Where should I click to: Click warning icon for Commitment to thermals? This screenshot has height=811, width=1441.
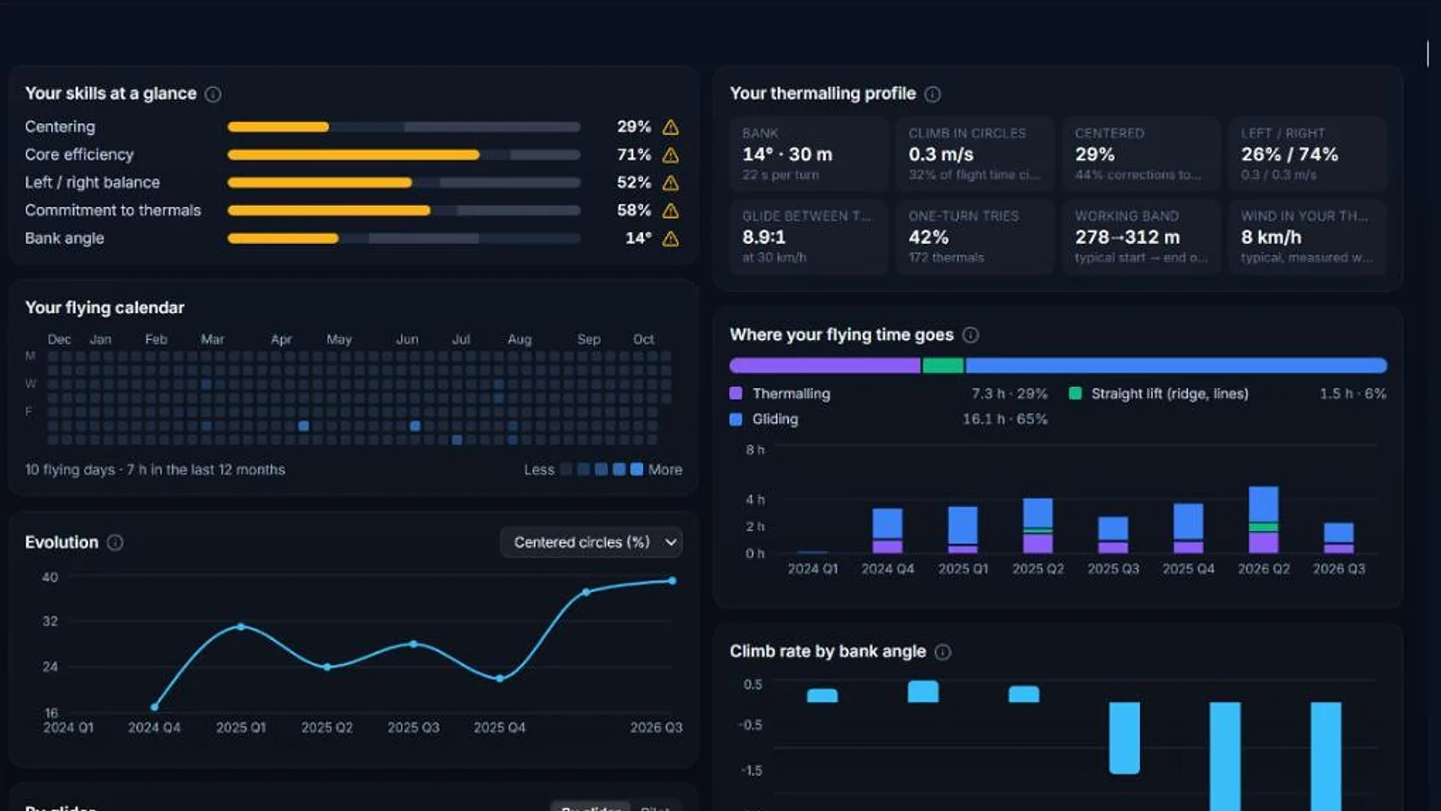click(x=670, y=211)
